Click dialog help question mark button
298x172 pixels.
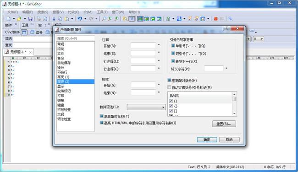(x=227, y=28)
